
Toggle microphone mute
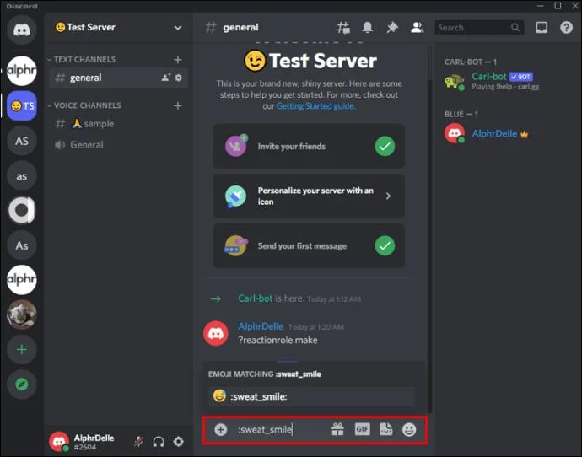(139, 442)
